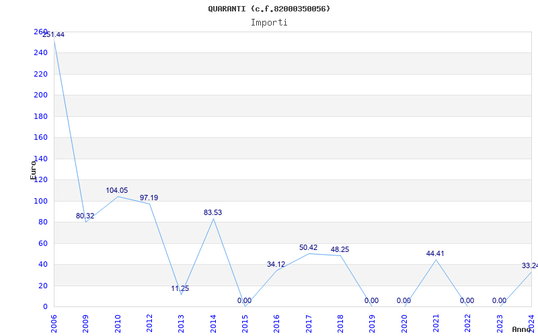Screen dimensions: 538x336
Task: Click the 83.53 data label
Action: 213,212
